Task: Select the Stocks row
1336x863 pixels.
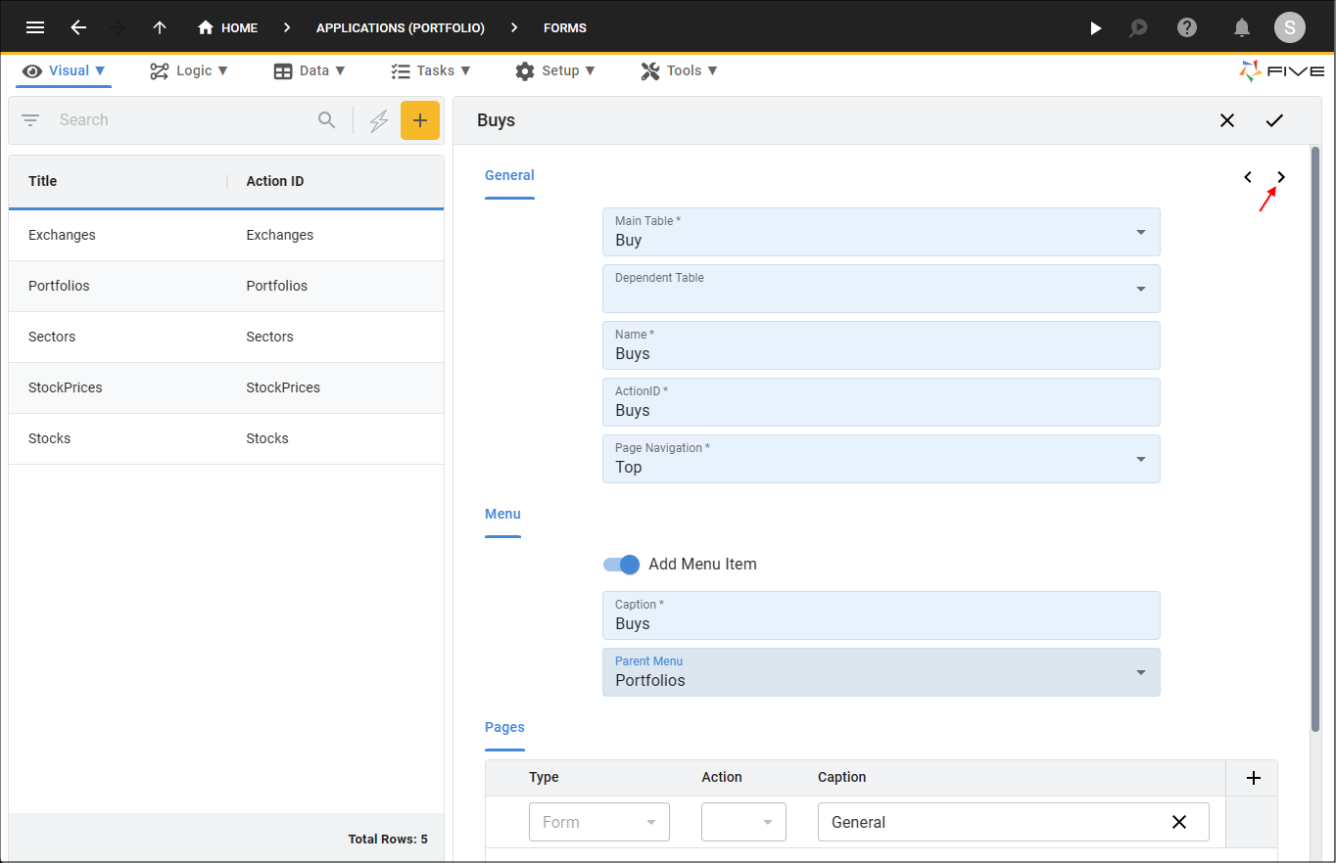Action: pos(226,438)
